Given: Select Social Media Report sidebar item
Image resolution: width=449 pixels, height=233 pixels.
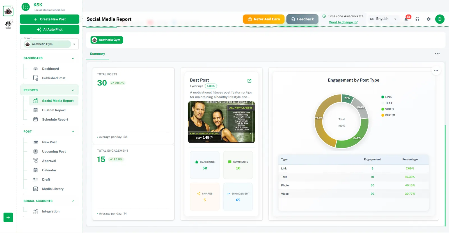Looking at the screenshot, I should 54,101.
